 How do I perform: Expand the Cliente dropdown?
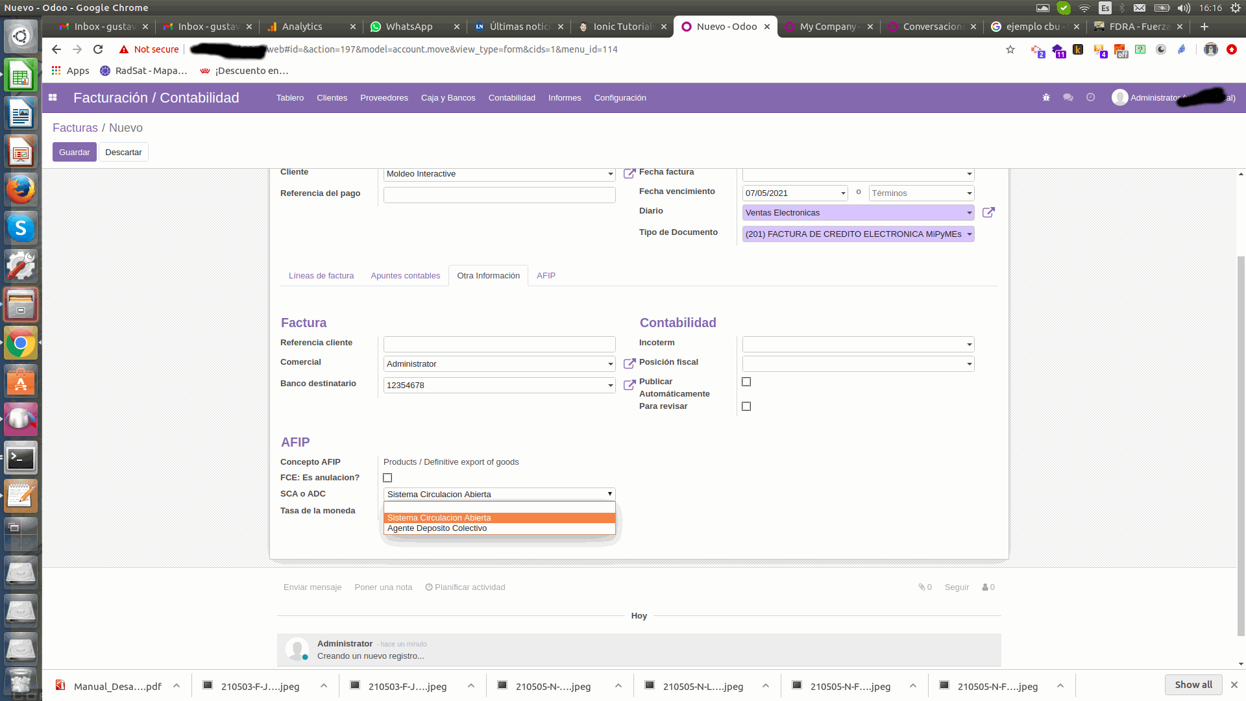(x=610, y=174)
